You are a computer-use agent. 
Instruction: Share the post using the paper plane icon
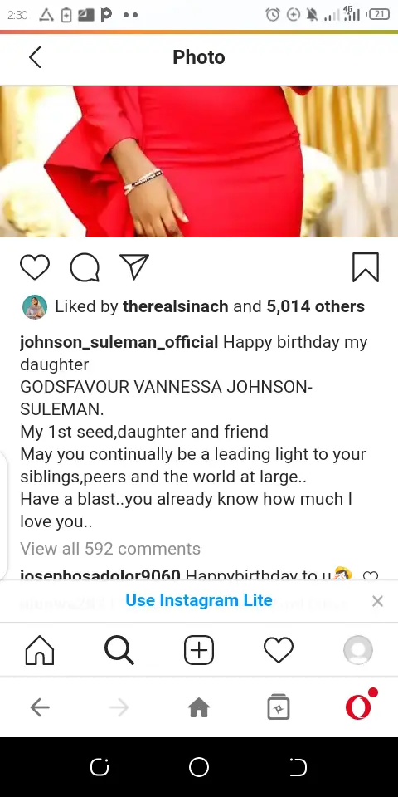click(x=134, y=266)
